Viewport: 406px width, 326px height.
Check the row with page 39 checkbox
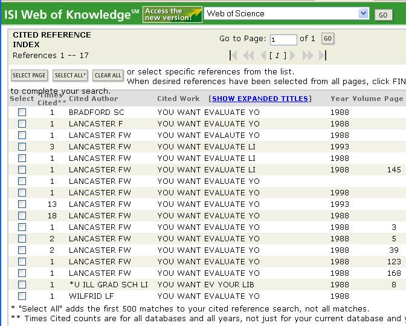point(22,250)
